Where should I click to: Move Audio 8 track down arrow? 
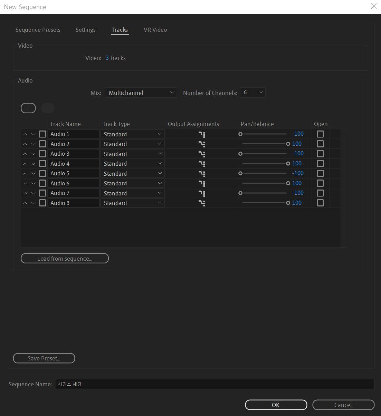pyautogui.click(x=34, y=203)
